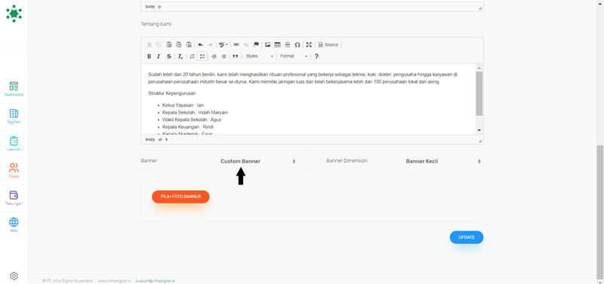Screen dimensions: 604x284
Task: Insert a horizontal line
Action: pyautogui.click(x=288, y=44)
